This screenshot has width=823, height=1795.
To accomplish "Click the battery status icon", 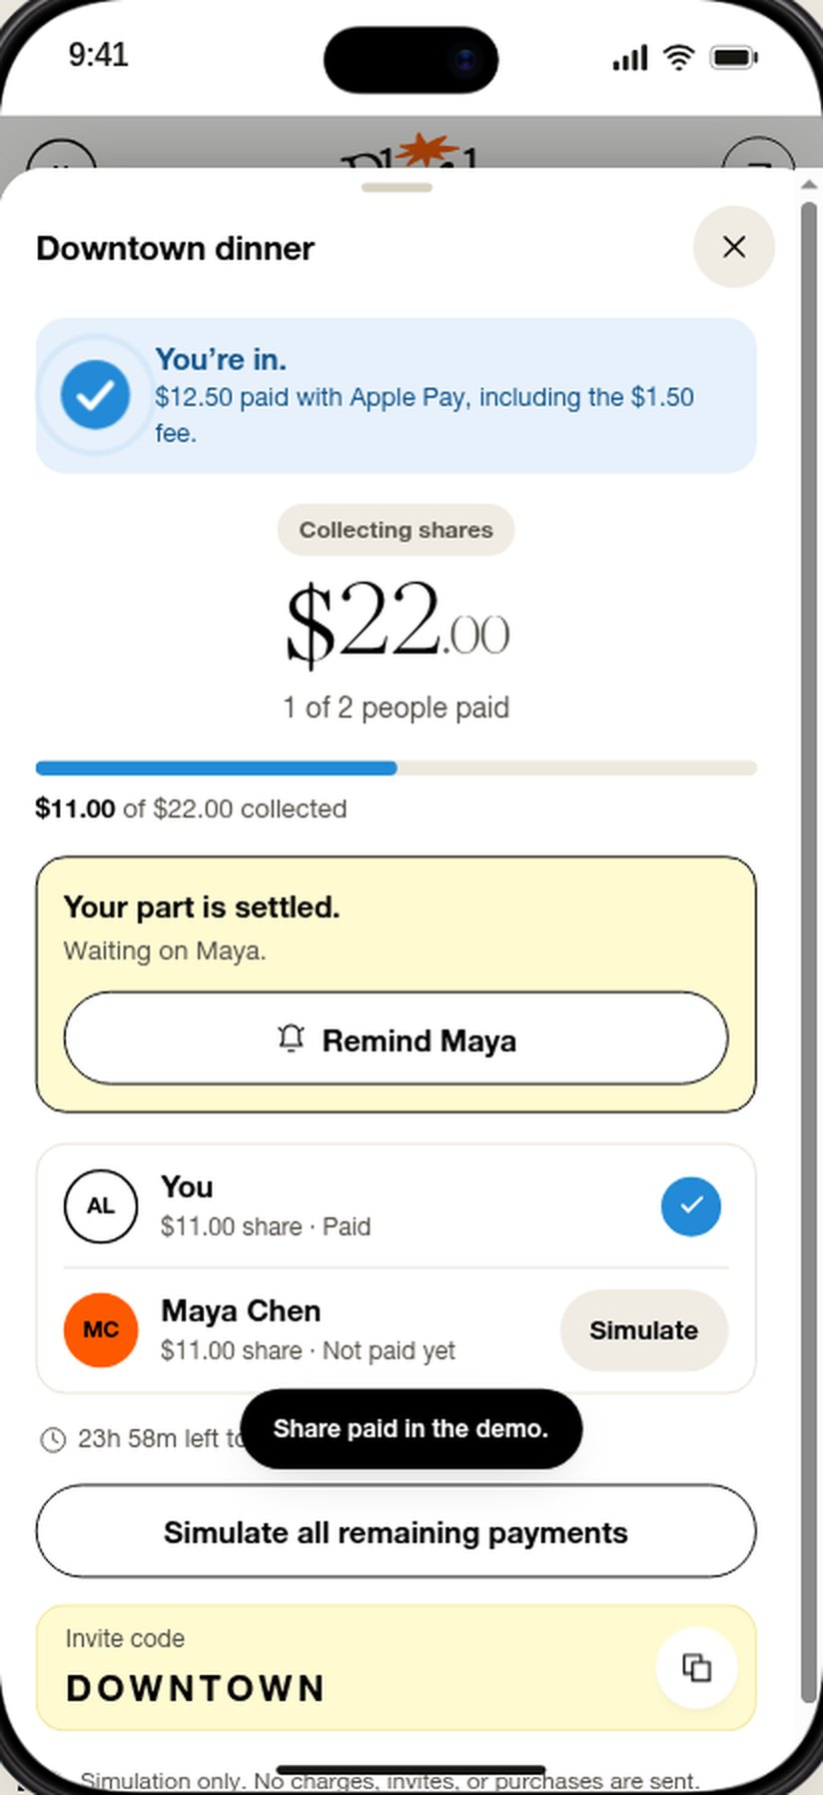I will point(734,58).
